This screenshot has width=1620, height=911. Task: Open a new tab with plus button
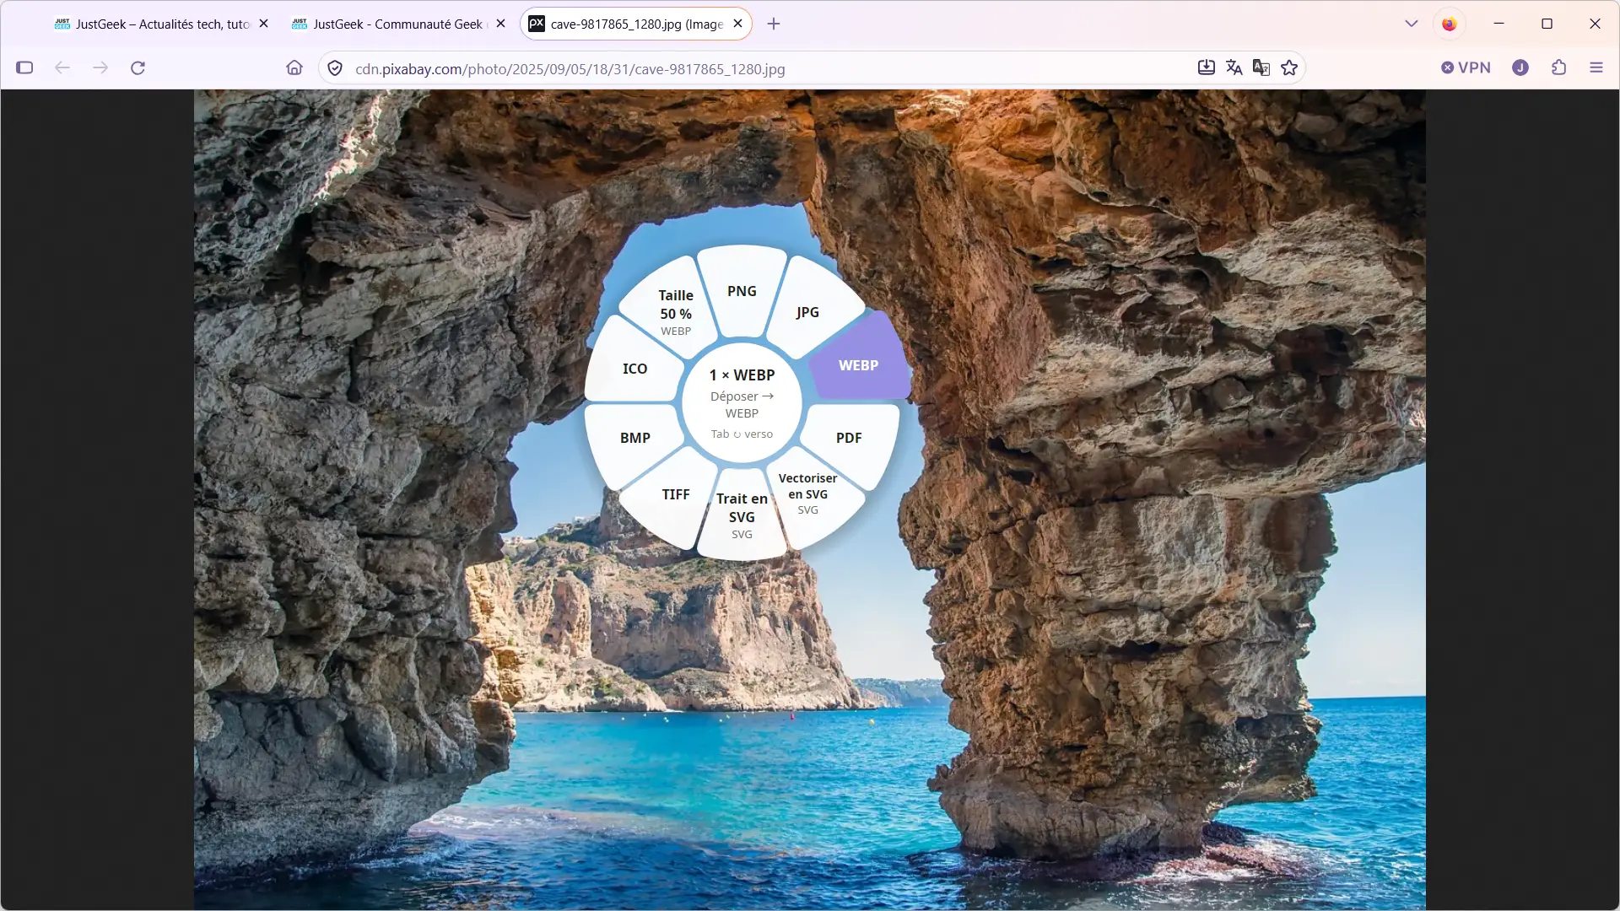(774, 24)
